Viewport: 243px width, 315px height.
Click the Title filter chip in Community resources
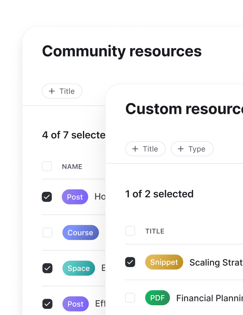62,91
